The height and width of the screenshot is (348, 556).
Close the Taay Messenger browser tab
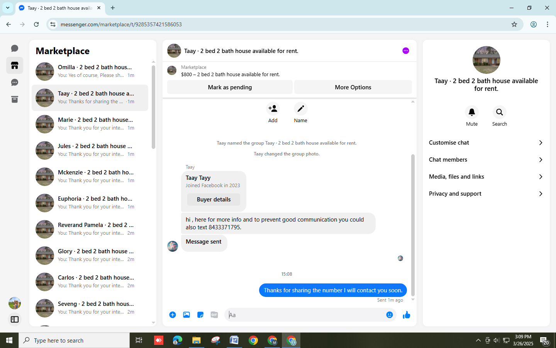[99, 8]
